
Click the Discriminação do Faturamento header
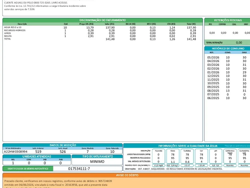point(102,20)
